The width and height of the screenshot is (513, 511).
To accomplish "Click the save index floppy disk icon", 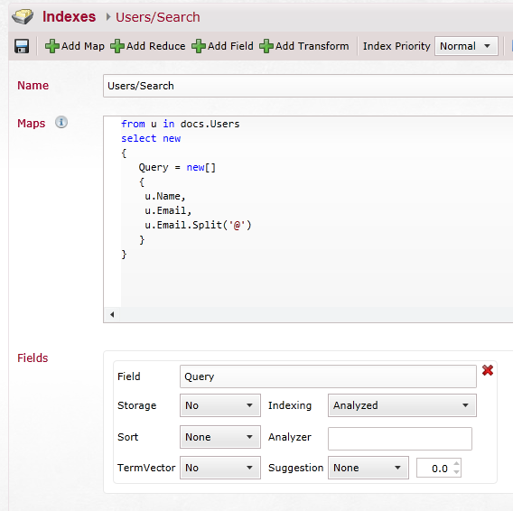I will click(22, 46).
